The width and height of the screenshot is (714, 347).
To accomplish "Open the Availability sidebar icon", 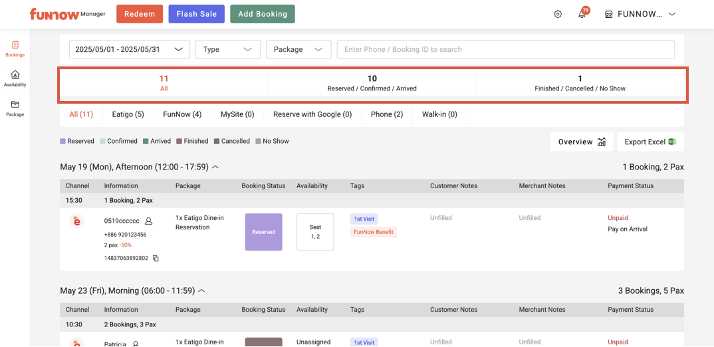I will pyautogui.click(x=15, y=78).
